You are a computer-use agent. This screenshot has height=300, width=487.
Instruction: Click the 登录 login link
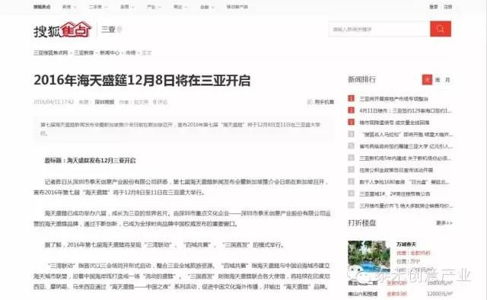click(x=434, y=7)
